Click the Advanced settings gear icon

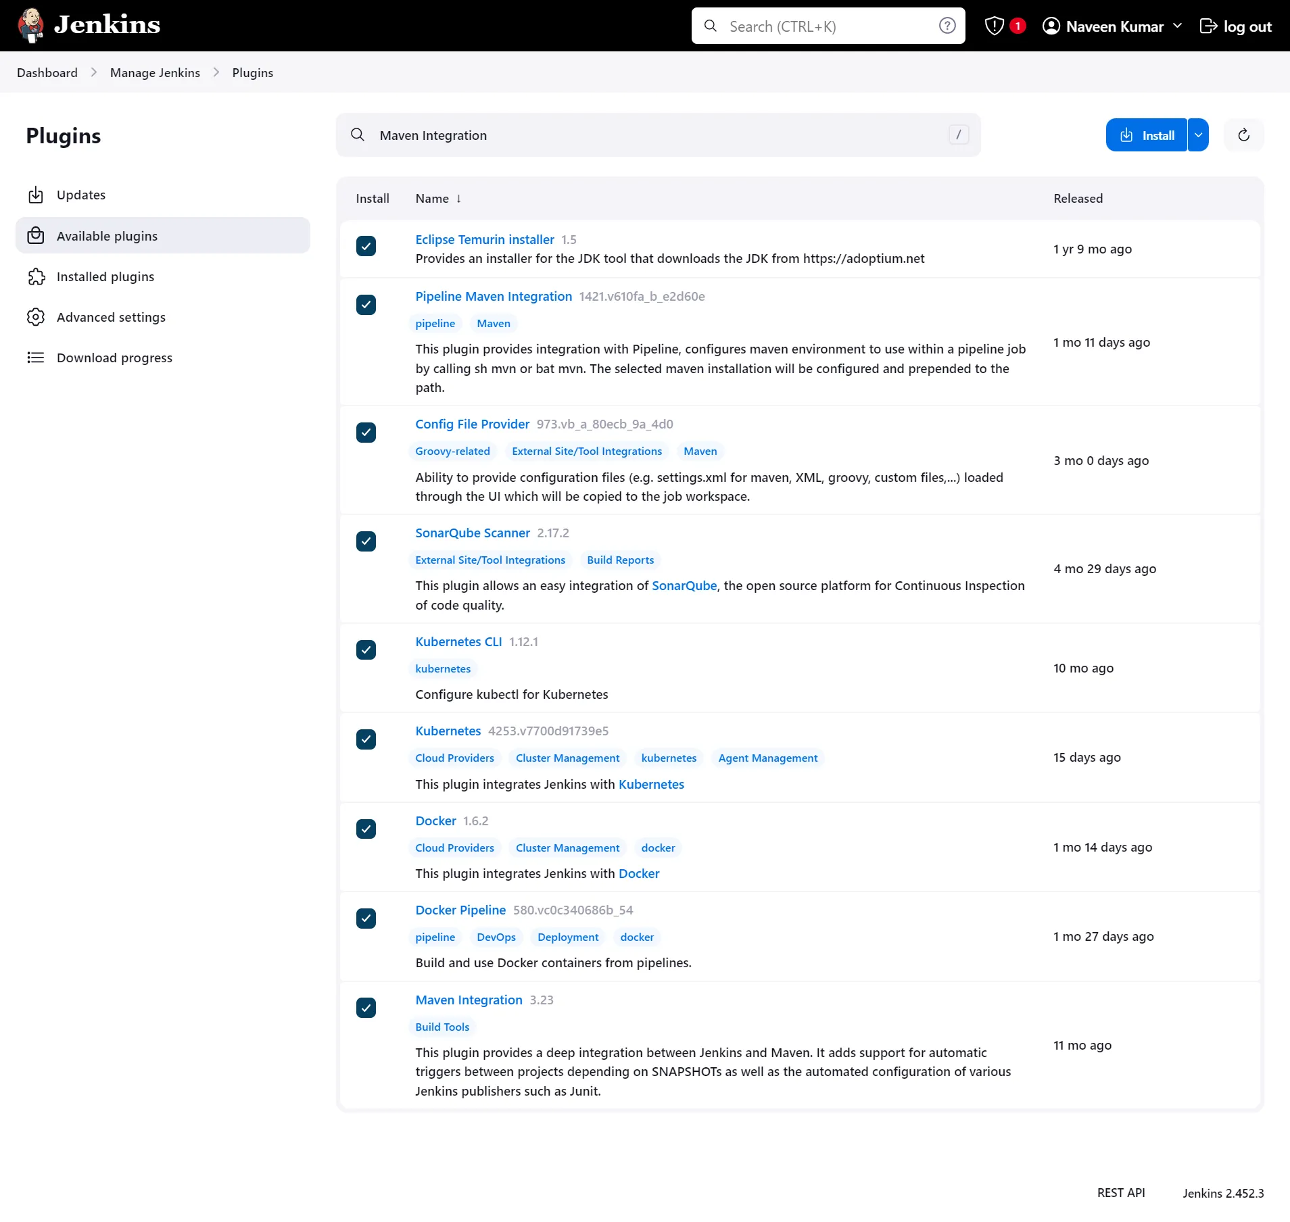click(36, 317)
